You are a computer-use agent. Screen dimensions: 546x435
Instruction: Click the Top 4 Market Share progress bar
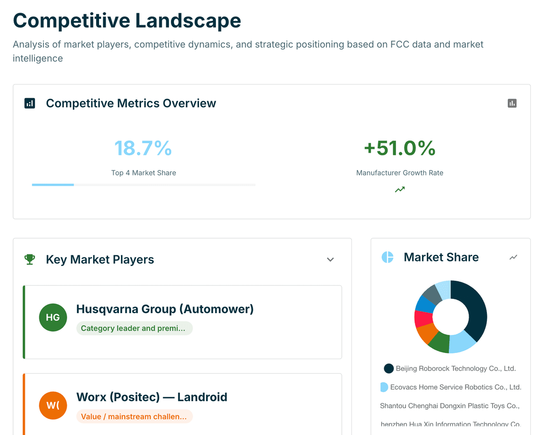(x=144, y=185)
